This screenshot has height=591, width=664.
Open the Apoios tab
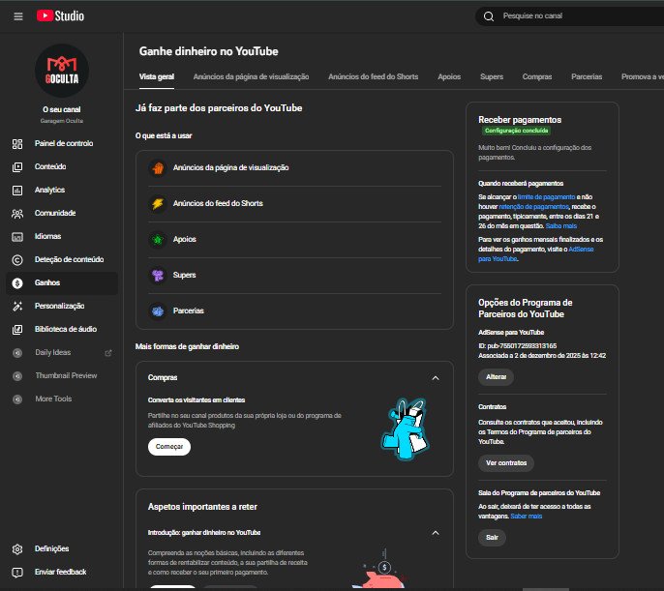click(449, 76)
